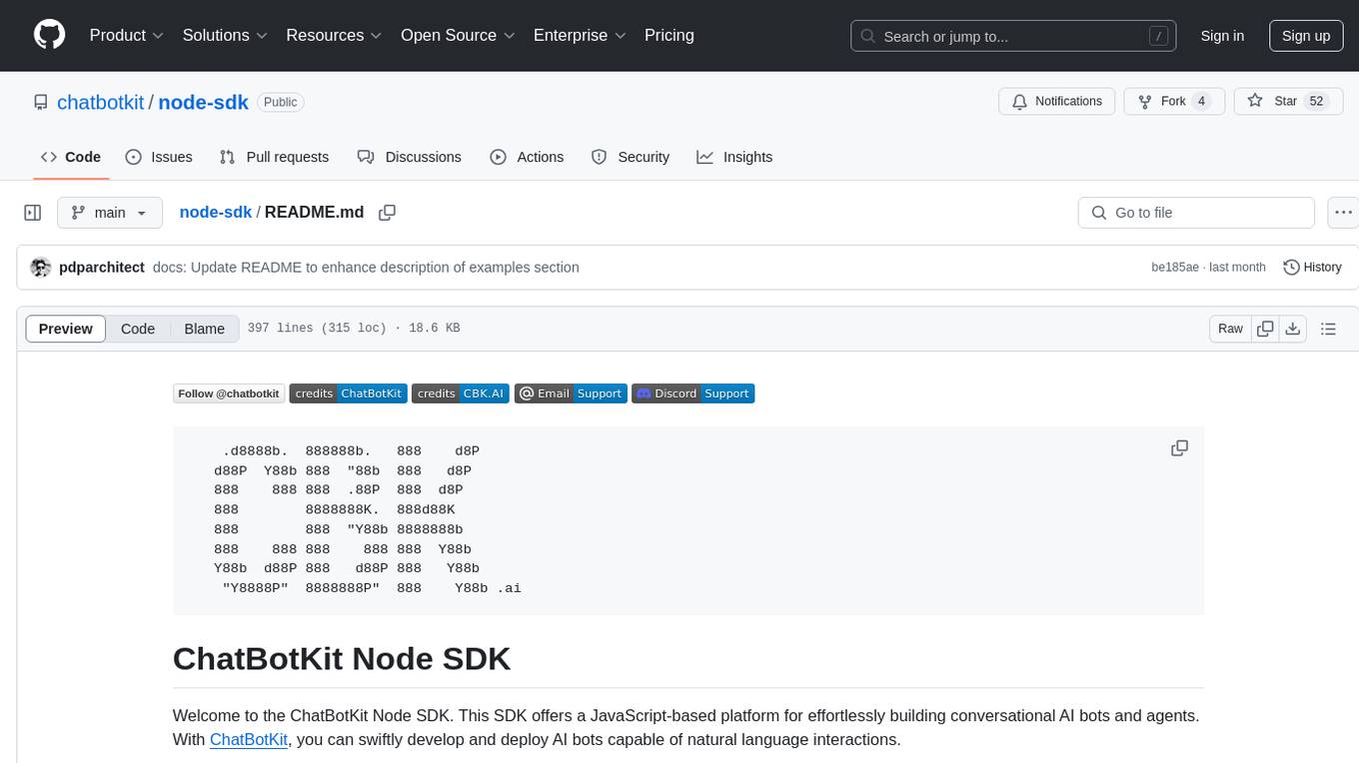Switch to Code view
The width and height of the screenshot is (1359, 763).
pyautogui.click(x=138, y=329)
